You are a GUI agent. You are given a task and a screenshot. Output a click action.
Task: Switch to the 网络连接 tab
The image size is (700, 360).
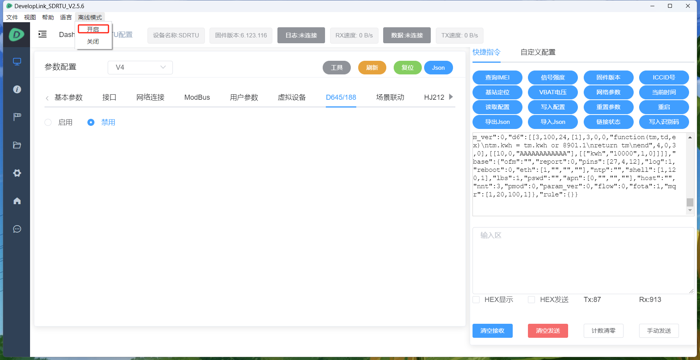pyautogui.click(x=150, y=97)
